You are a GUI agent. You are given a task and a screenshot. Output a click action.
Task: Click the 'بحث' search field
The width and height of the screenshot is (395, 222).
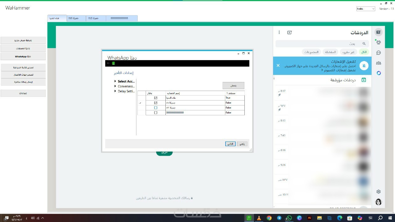[x=321, y=44]
